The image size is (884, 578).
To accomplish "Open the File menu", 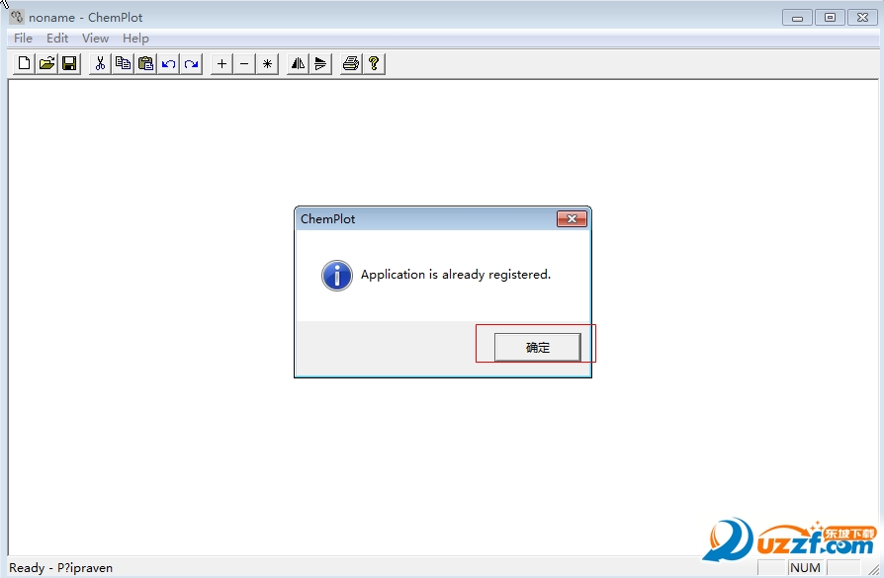I will [x=23, y=39].
